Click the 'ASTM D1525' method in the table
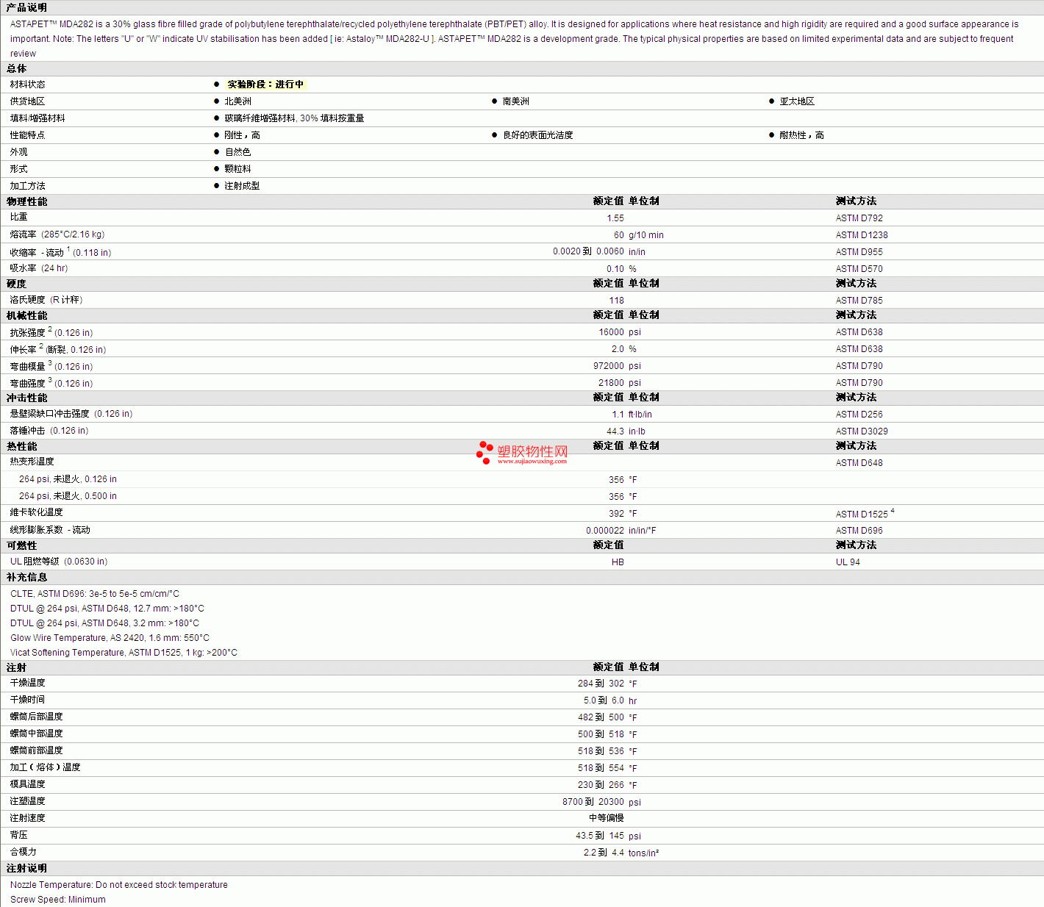 (862, 515)
